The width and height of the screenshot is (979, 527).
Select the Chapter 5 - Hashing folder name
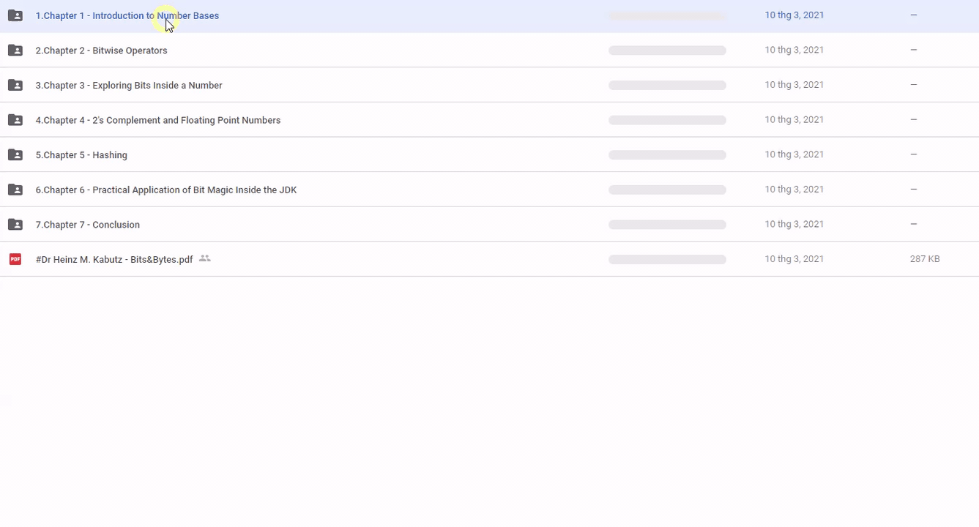pyautogui.click(x=81, y=155)
